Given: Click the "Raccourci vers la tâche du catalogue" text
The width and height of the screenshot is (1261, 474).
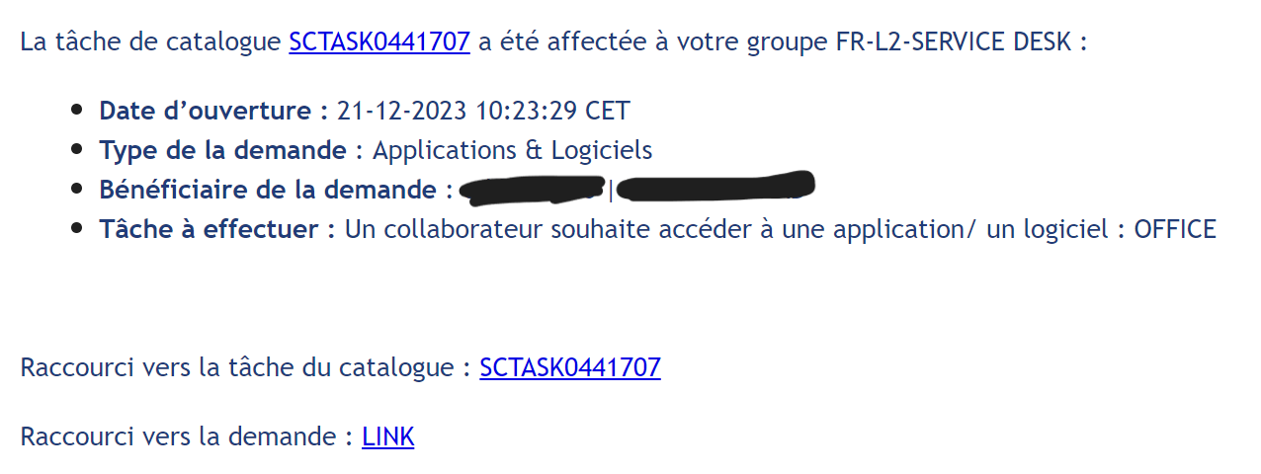Looking at the screenshot, I should (x=239, y=368).
